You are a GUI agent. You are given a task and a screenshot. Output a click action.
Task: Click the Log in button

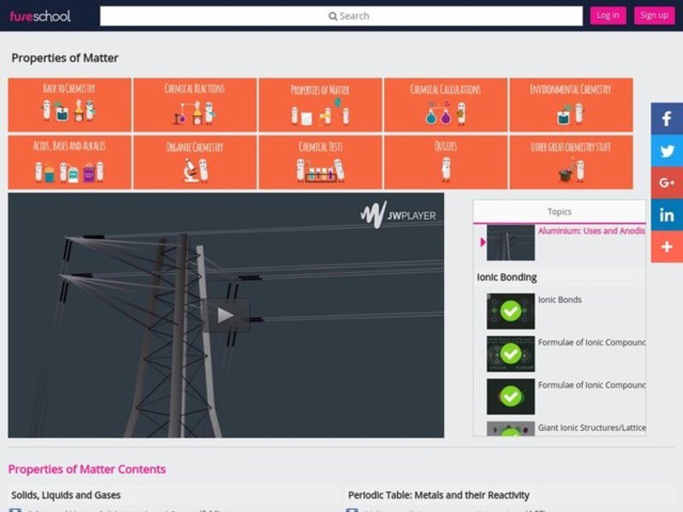(608, 15)
